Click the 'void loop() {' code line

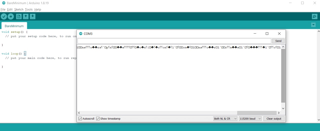click(13, 53)
